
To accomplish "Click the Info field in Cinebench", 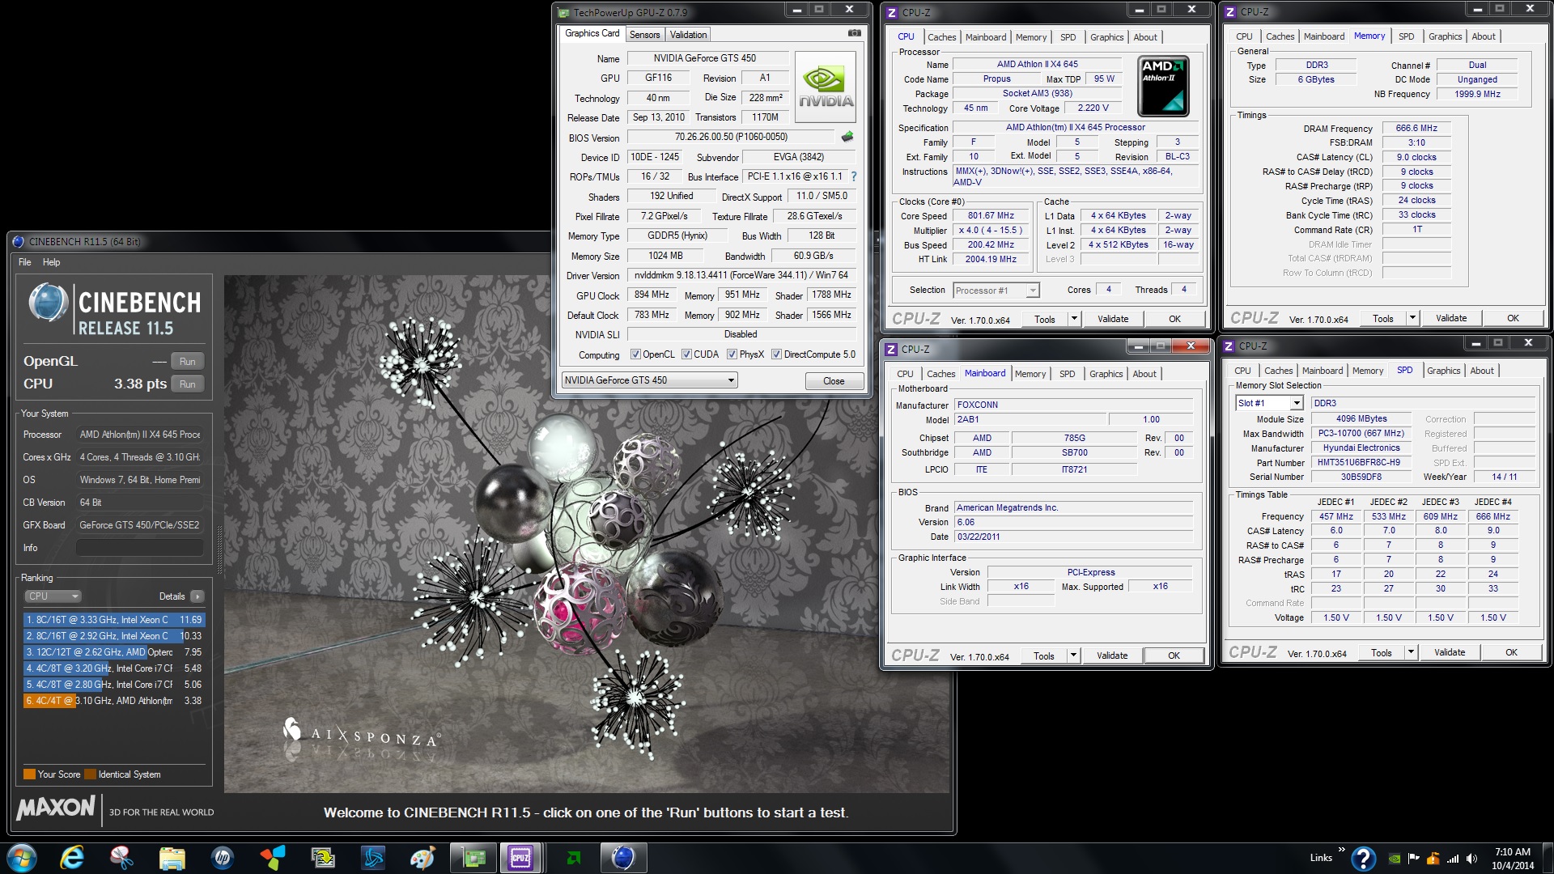I will pos(140,548).
